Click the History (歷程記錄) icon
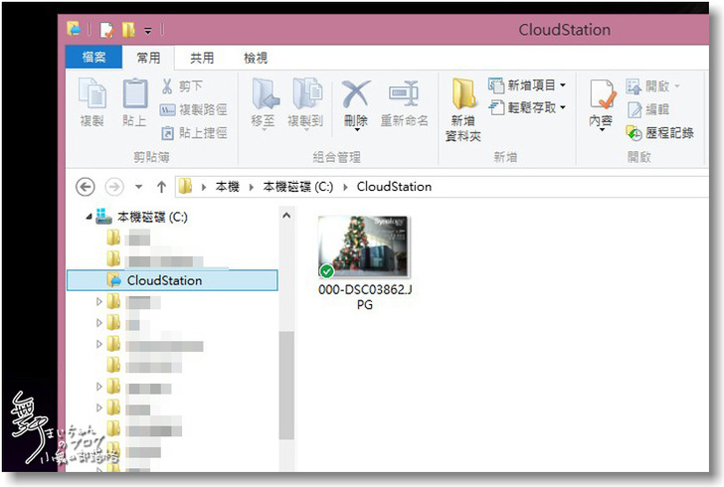724x487 pixels. click(x=633, y=133)
